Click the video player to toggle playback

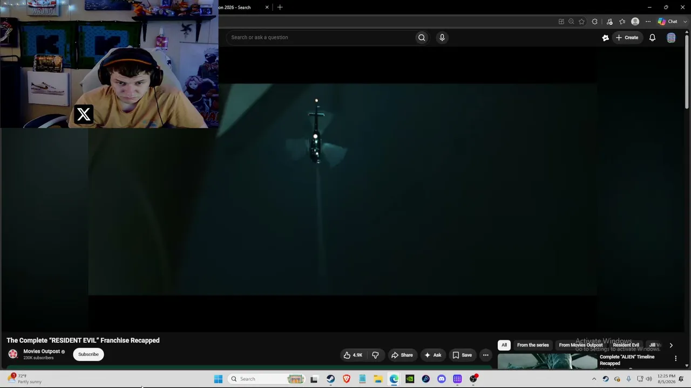click(343, 190)
